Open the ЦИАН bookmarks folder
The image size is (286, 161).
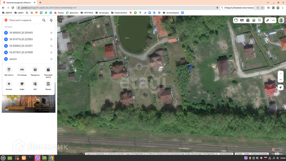[x=19, y=13]
